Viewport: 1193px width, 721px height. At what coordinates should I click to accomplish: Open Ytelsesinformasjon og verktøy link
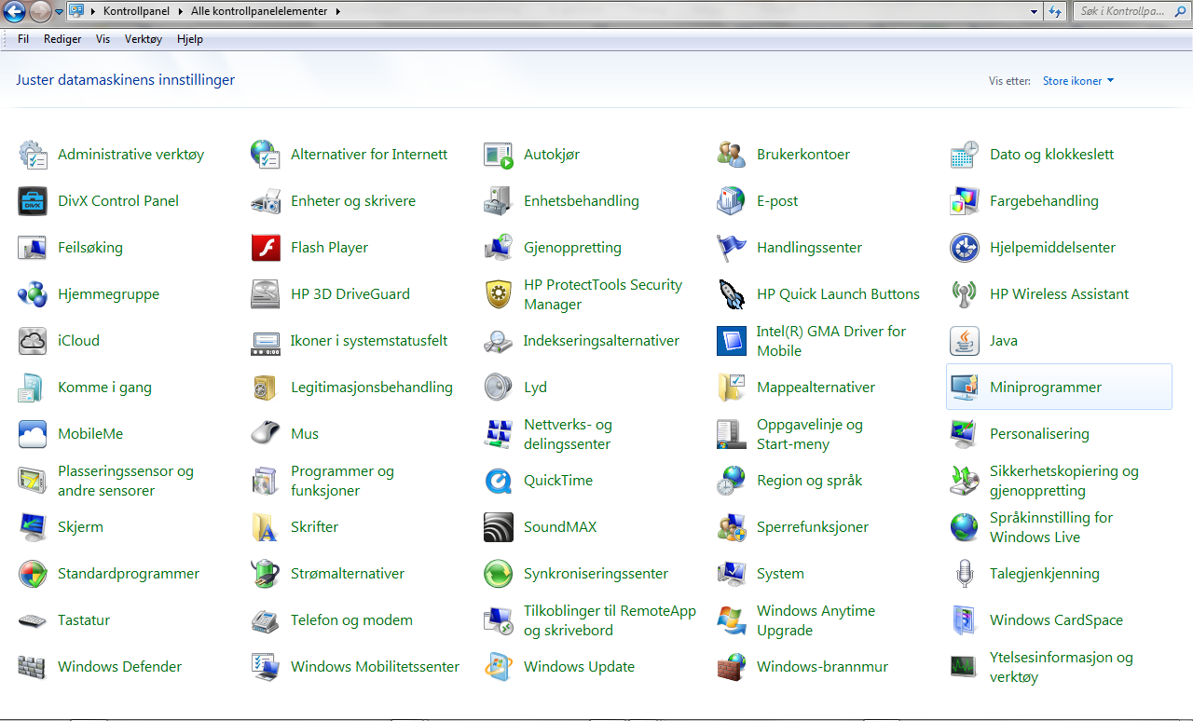1062,667
